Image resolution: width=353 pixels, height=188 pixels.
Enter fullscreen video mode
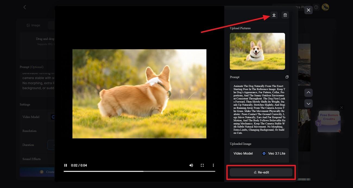[x=202, y=165]
